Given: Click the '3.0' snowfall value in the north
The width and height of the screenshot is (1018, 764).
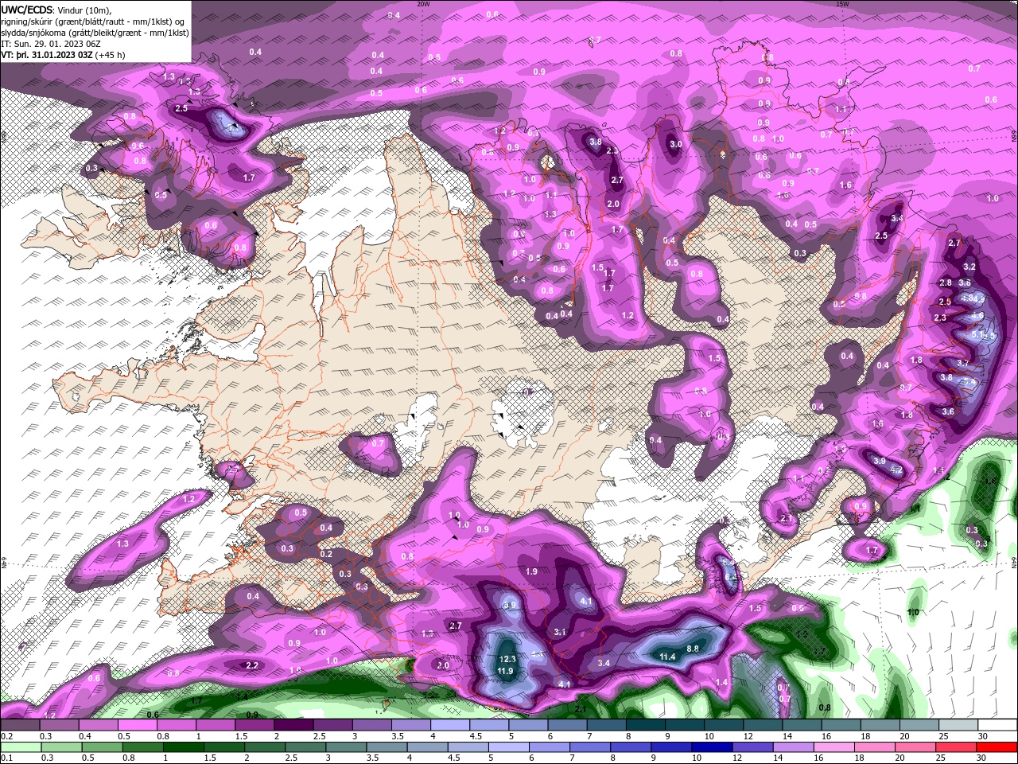Looking at the screenshot, I should [x=676, y=144].
